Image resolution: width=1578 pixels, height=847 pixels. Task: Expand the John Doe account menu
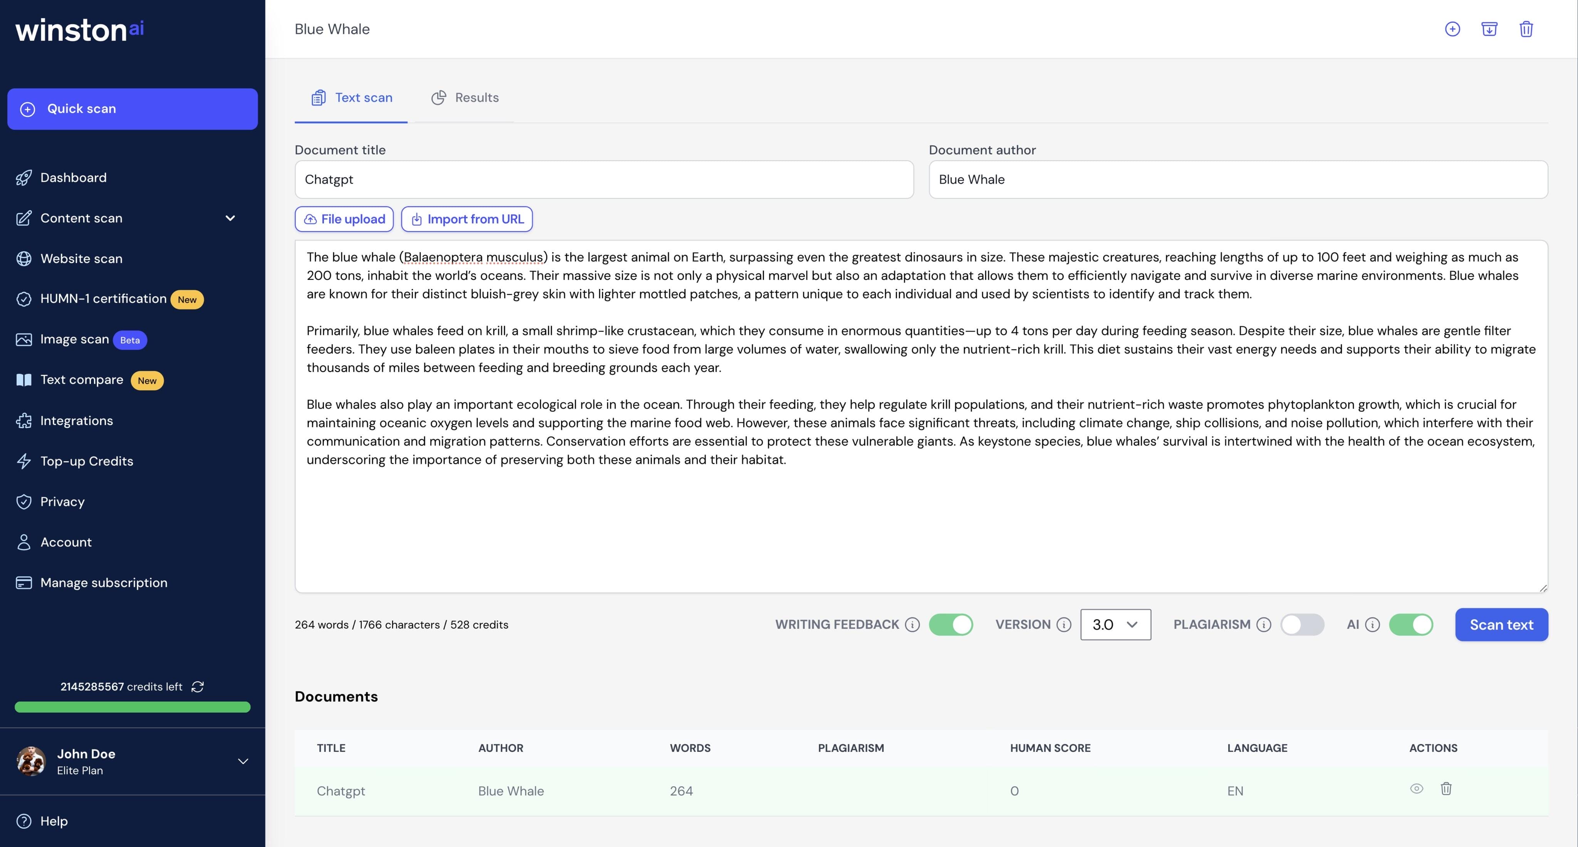point(243,761)
